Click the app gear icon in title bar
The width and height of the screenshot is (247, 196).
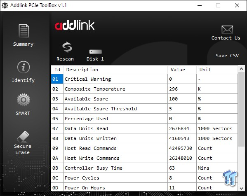pyautogui.click(x=5, y=5)
